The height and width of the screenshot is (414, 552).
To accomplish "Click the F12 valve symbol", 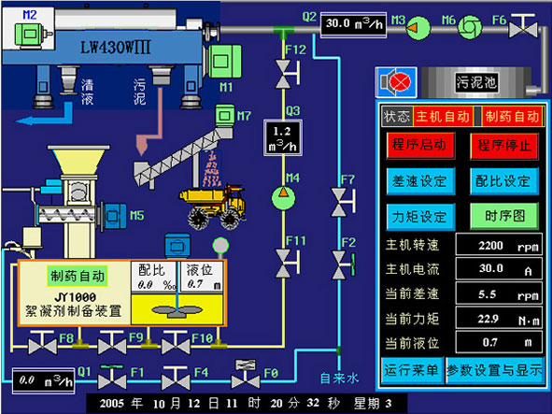I will tap(288, 73).
